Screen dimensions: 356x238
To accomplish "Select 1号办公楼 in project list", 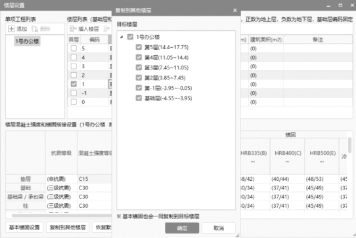I will [x=27, y=41].
